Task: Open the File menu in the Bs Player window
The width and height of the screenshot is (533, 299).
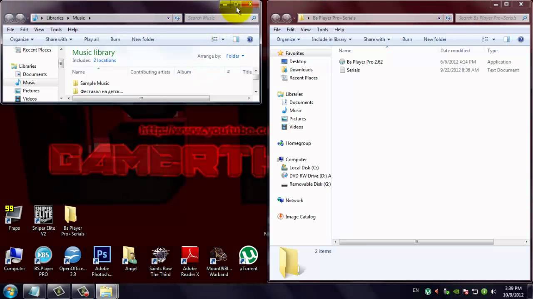Action: pos(277,29)
